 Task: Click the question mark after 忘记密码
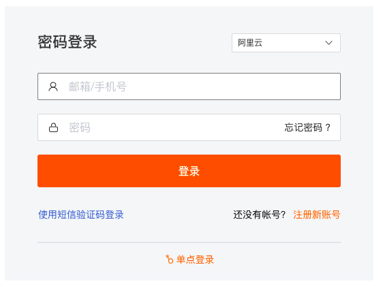click(328, 127)
